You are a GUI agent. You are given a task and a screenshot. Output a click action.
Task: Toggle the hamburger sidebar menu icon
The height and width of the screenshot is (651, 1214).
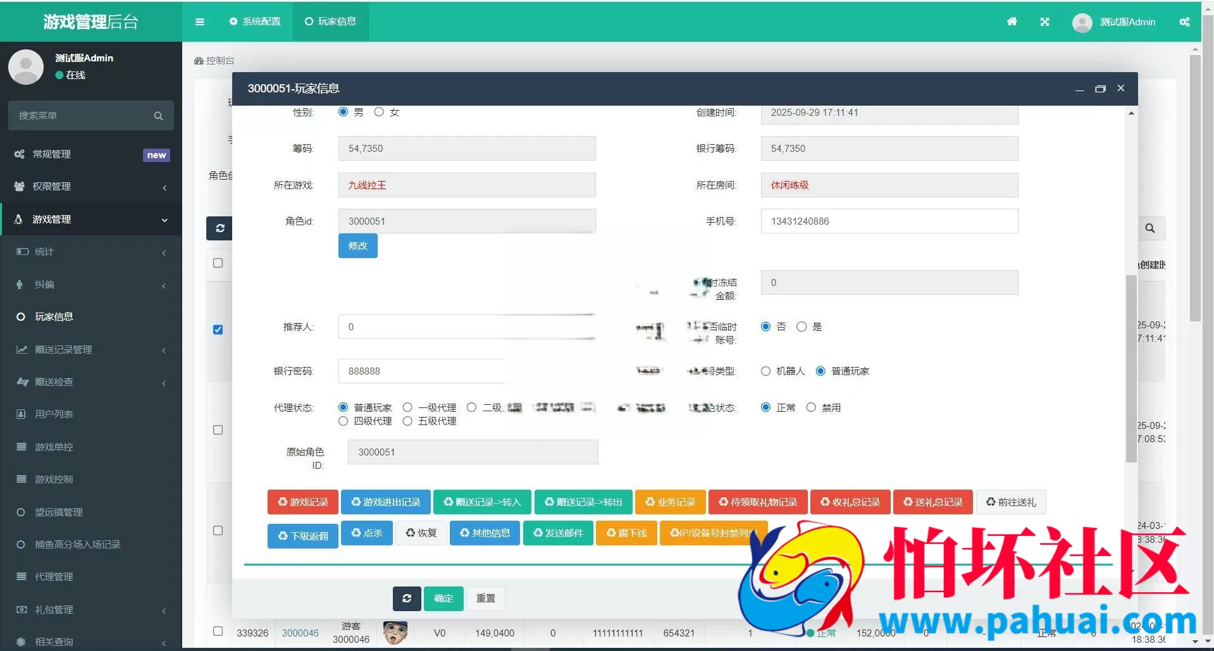click(200, 22)
